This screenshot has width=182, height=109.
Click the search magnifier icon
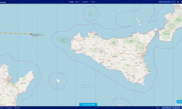(x=160, y=2)
